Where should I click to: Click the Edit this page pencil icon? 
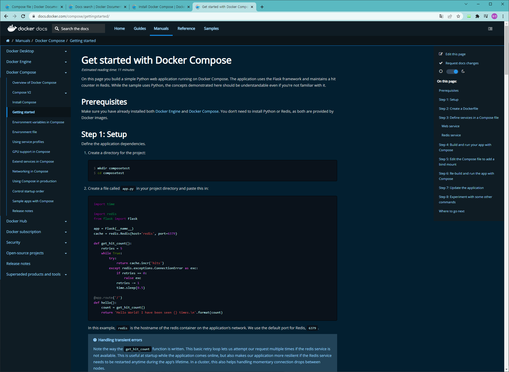[441, 54]
